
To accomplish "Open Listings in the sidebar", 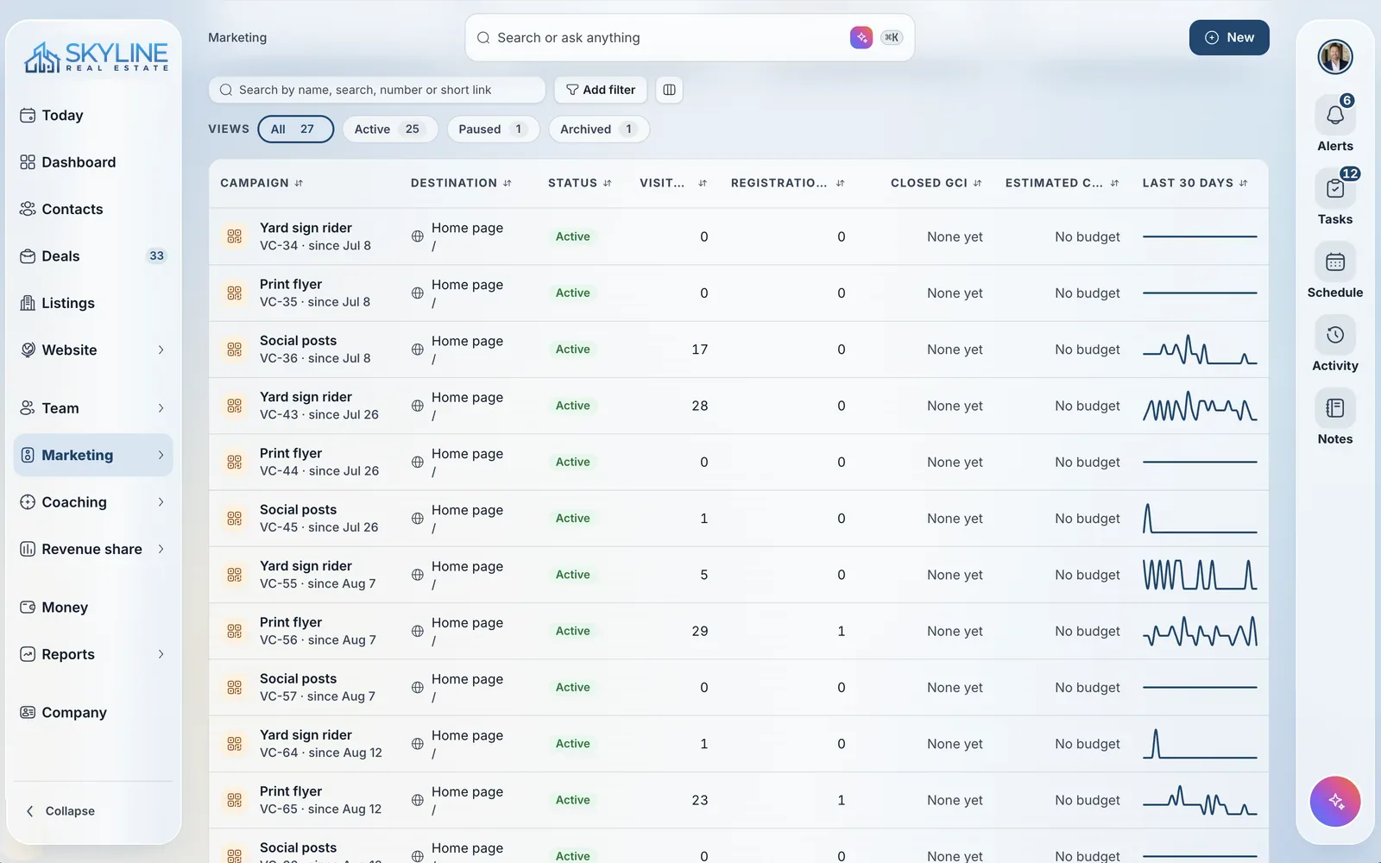I will tap(93, 303).
